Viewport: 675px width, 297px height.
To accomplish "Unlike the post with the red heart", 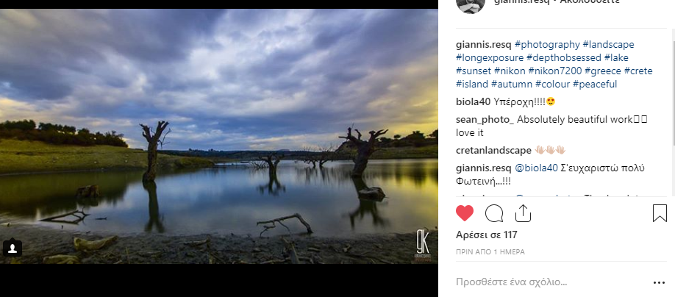I will pyautogui.click(x=465, y=213).
